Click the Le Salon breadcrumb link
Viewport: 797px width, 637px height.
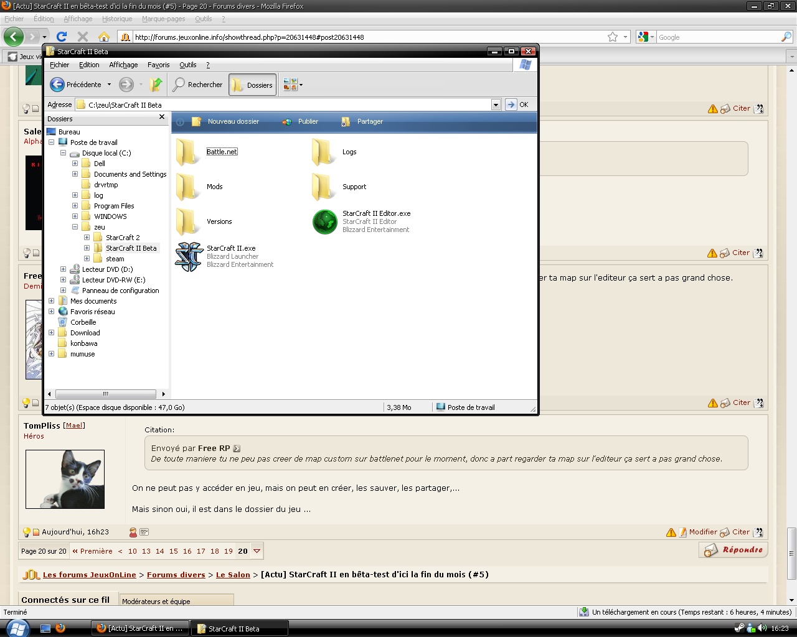(233, 575)
